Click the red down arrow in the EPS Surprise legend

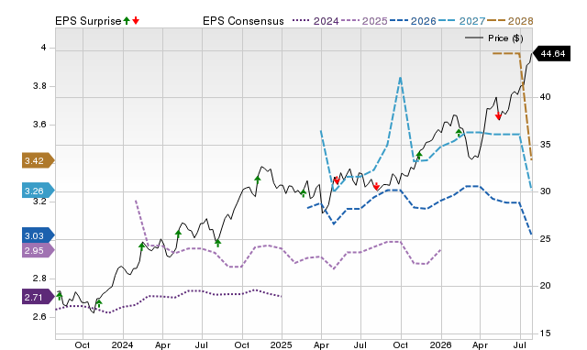click(x=136, y=20)
